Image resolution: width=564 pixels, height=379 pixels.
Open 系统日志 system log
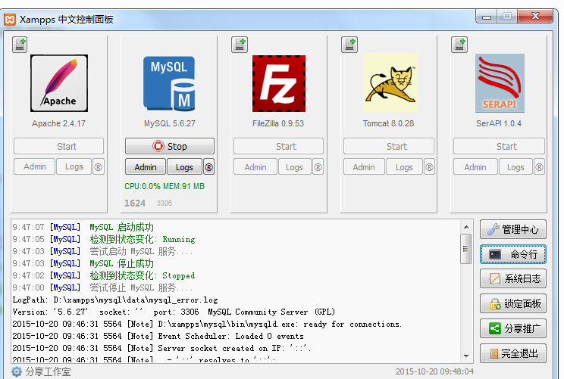click(x=513, y=278)
